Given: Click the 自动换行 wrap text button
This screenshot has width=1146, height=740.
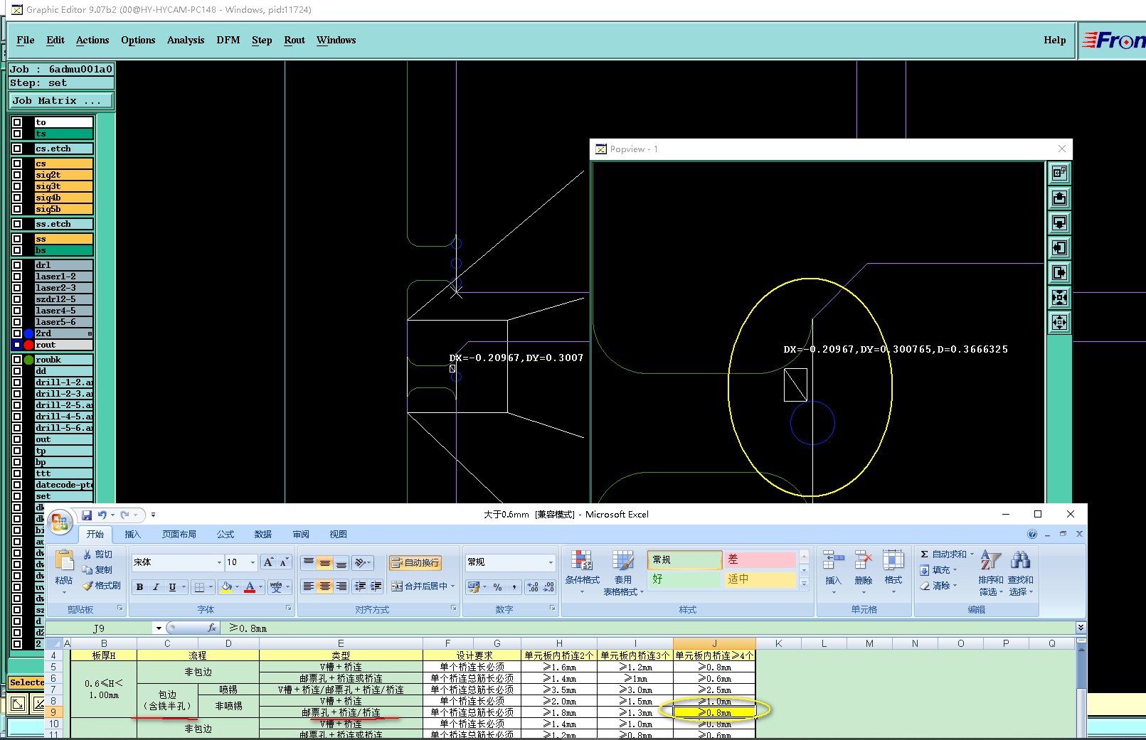Looking at the screenshot, I should click(415, 563).
